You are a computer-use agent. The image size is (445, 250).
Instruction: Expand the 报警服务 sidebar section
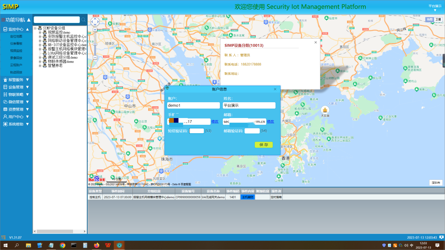pyautogui.click(x=16, y=80)
